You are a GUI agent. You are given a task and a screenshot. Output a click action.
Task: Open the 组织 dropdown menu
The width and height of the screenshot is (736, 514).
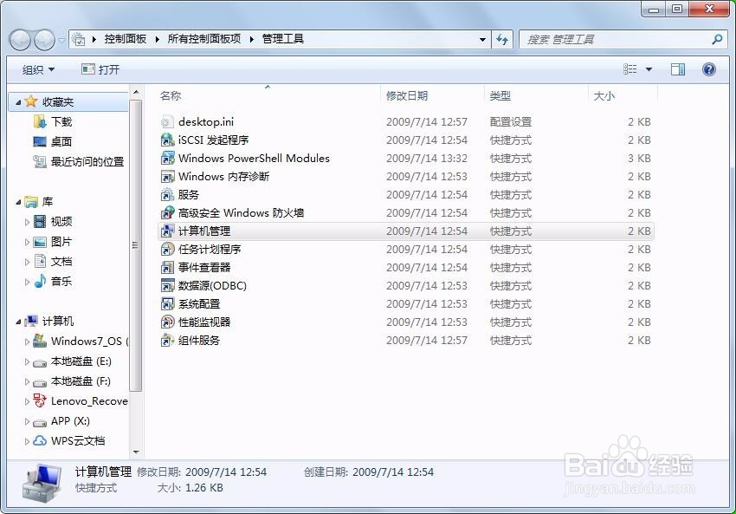[38, 70]
